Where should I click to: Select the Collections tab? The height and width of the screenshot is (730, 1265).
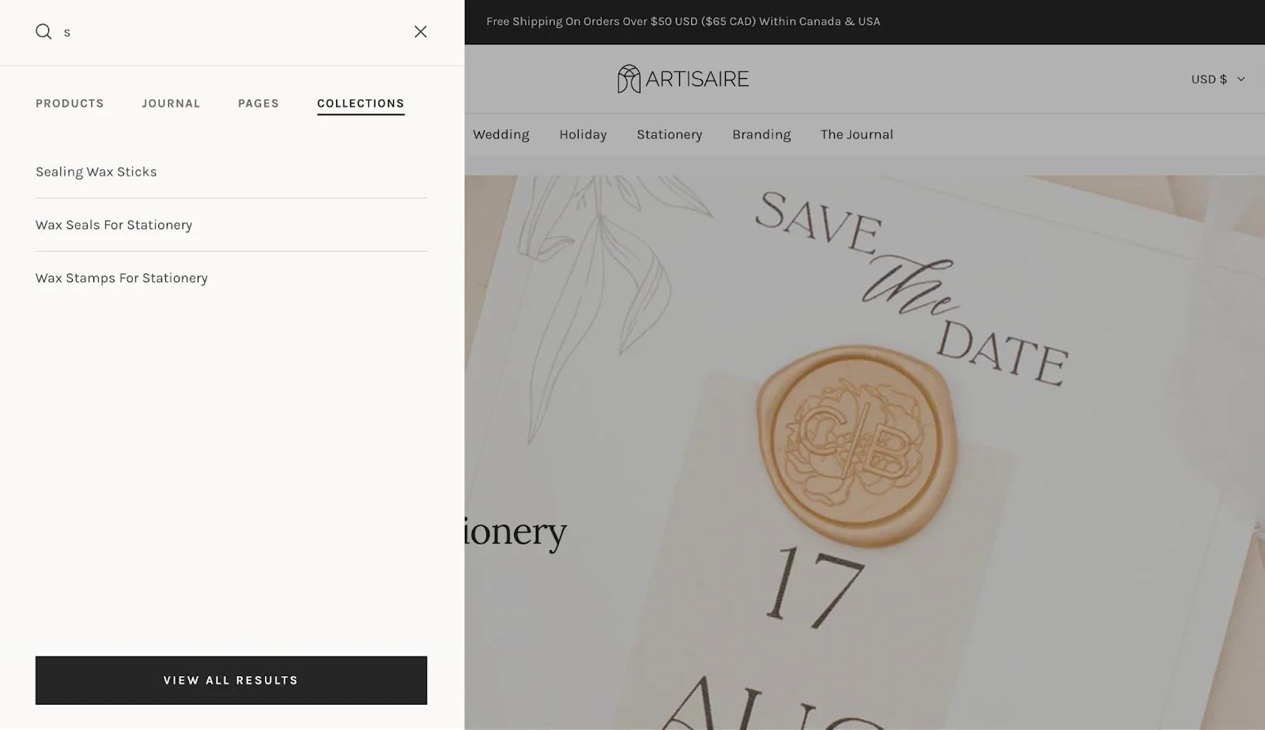click(x=361, y=103)
